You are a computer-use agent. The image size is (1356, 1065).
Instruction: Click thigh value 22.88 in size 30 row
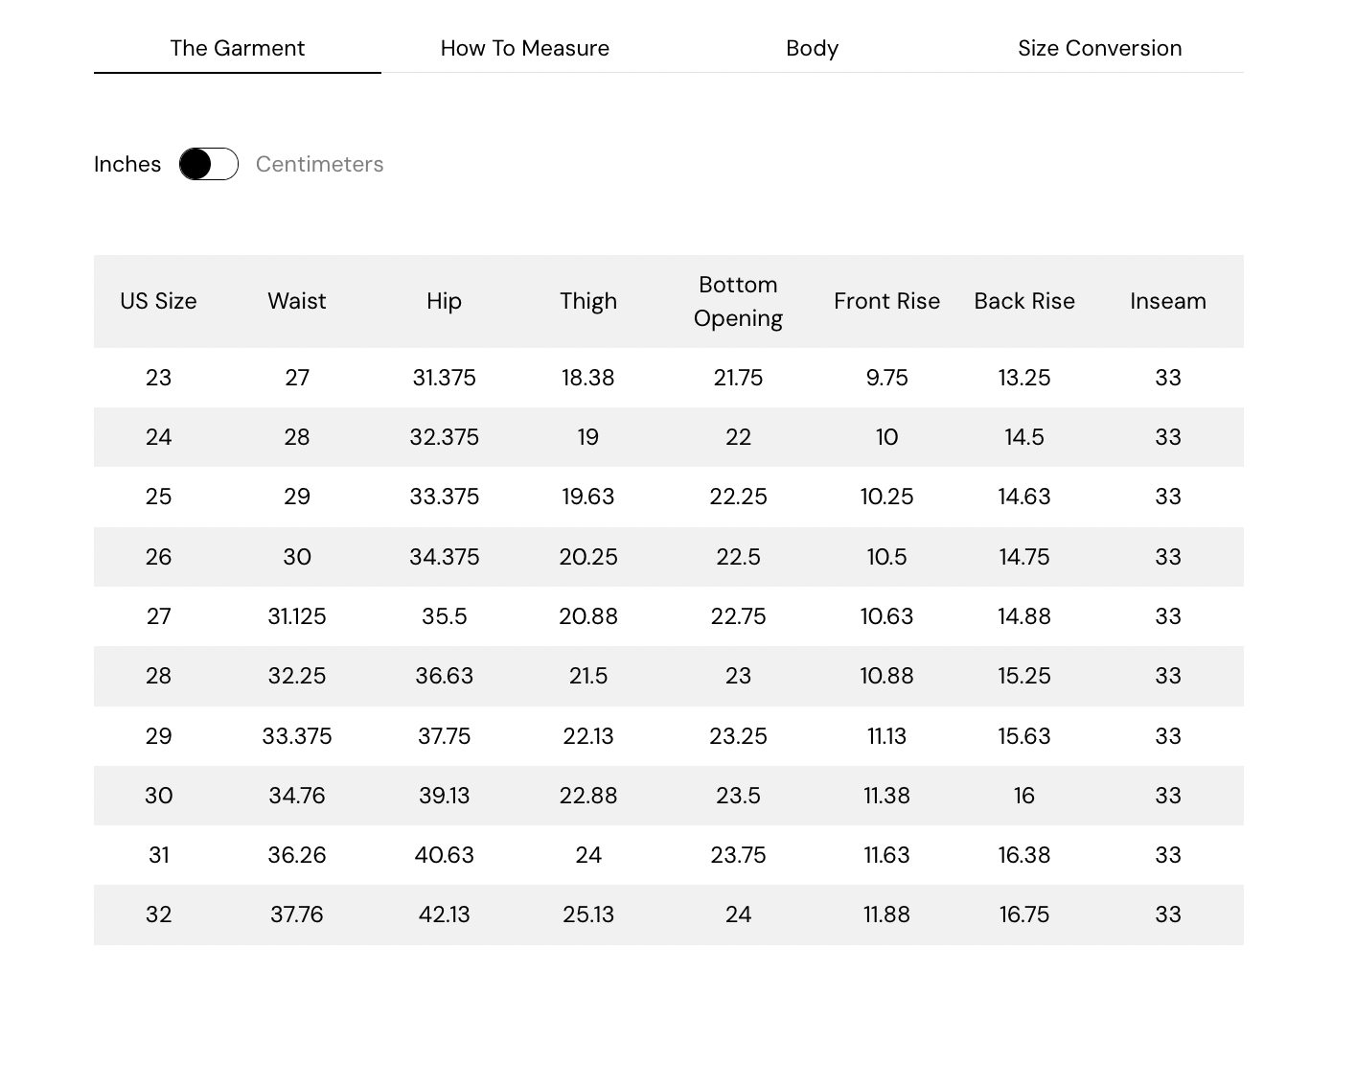588,796
